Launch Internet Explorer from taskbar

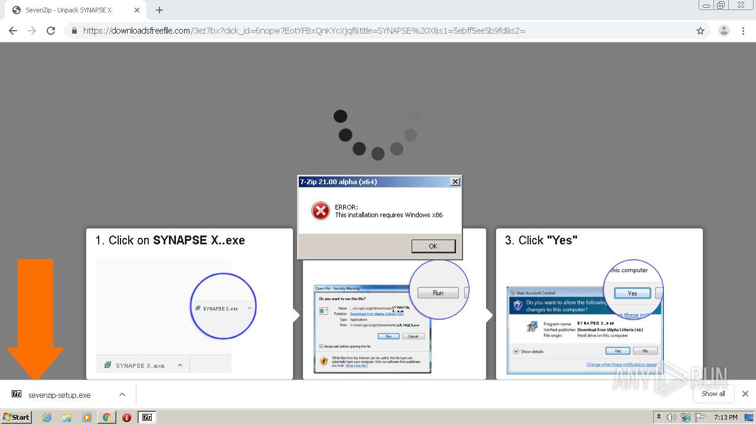coord(47,417)
